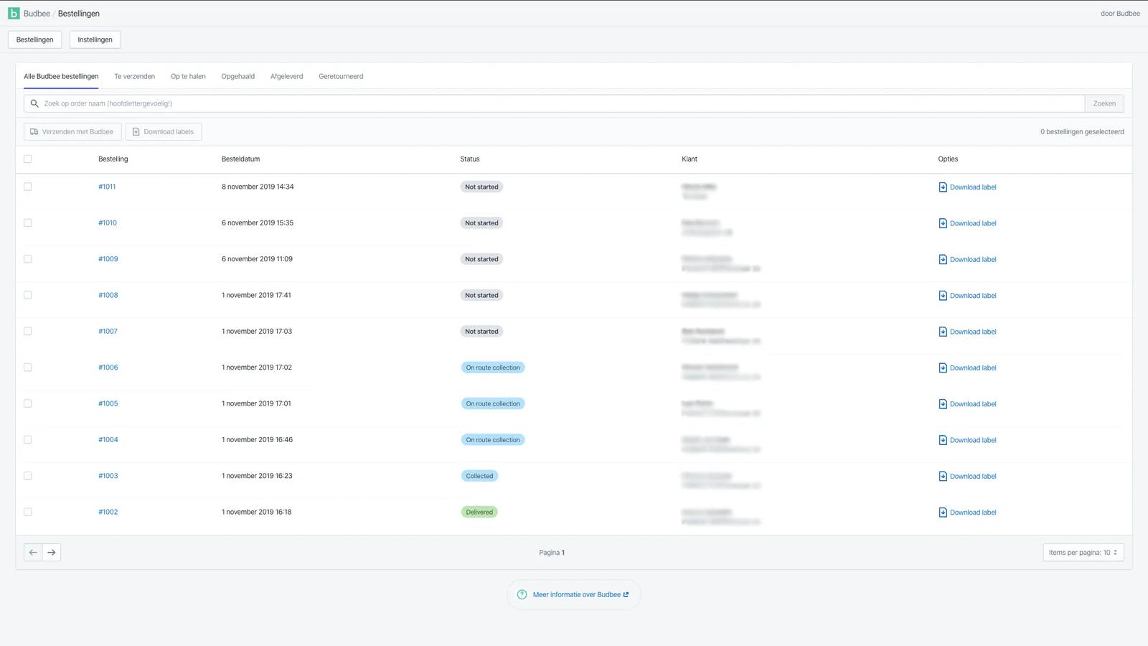Click the order name search field
The height and width of the screenshot is (646, 1148).
coord(554,103)
